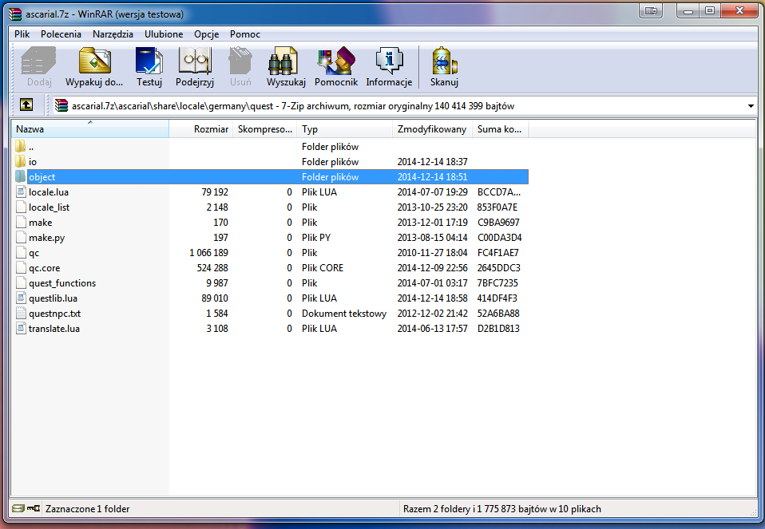Open the Plik menu
Screen dimensions: 765x529
point(22,34)
